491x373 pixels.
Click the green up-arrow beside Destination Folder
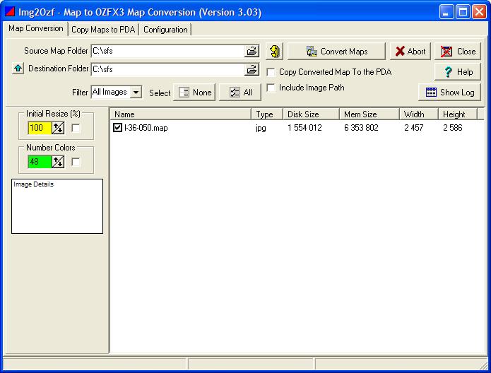tap(18, 69)
